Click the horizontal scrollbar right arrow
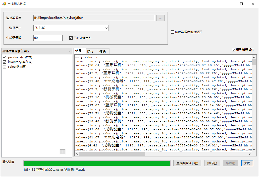 [250, 154]
